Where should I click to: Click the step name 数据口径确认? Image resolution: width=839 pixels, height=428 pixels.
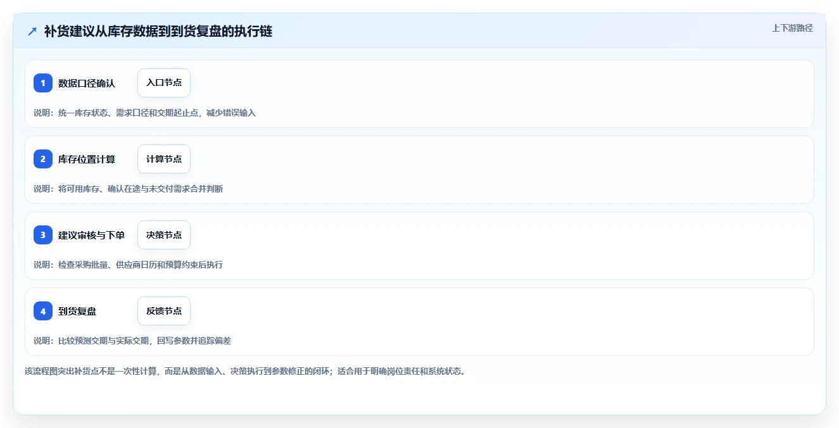(x=87, y=83)
